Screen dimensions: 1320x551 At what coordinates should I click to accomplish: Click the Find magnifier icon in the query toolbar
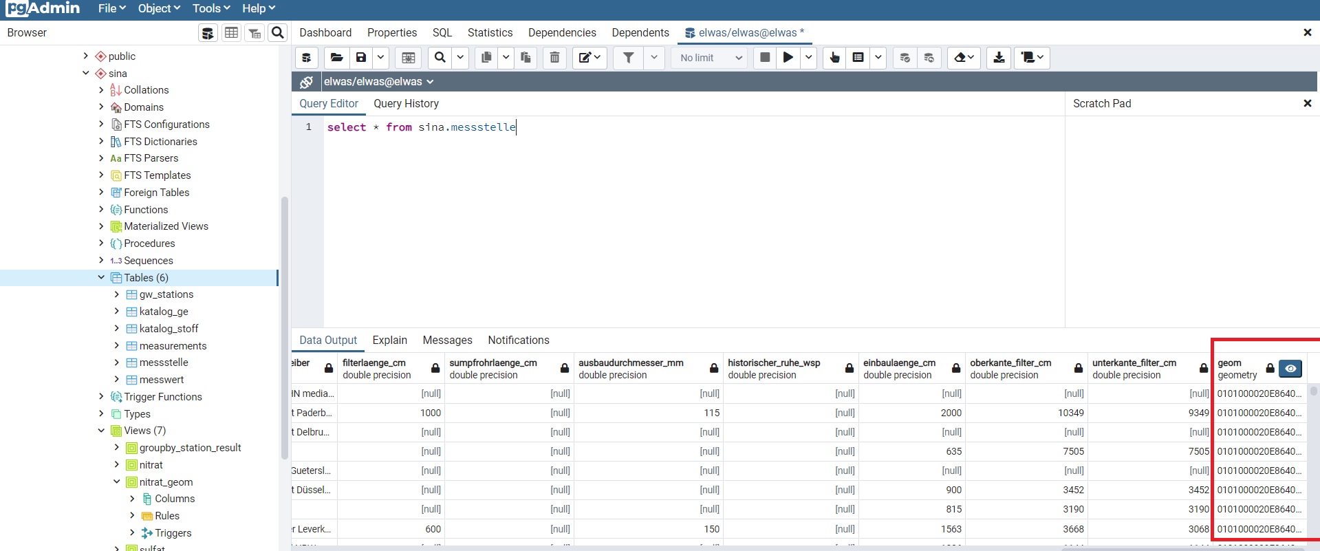click(x=440, y=58)
